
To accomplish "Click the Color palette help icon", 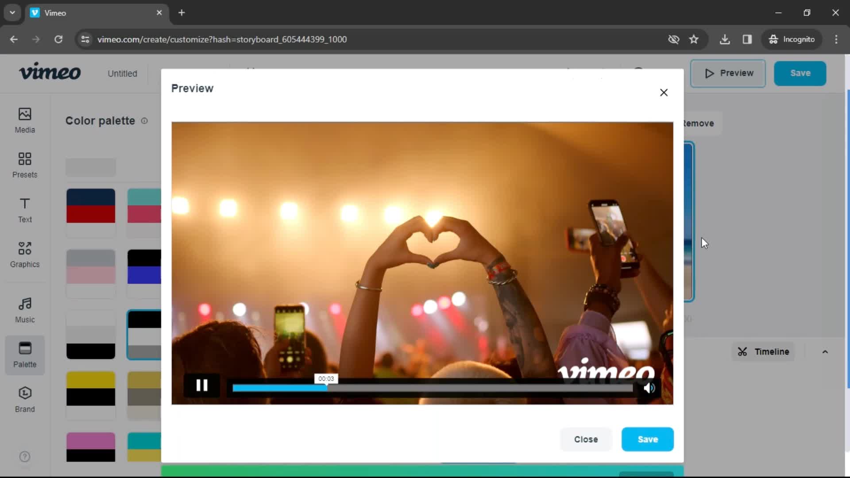I will click(144, 121).
